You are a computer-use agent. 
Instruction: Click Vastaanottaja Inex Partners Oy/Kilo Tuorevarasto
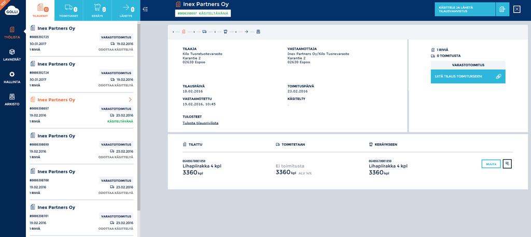point(318,54)
